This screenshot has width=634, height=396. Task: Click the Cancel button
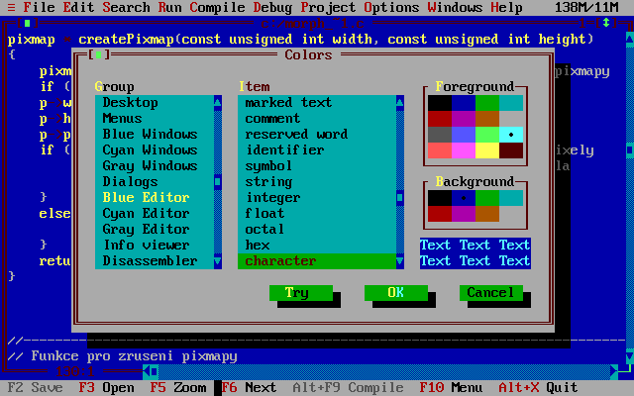tap(491, 293)
